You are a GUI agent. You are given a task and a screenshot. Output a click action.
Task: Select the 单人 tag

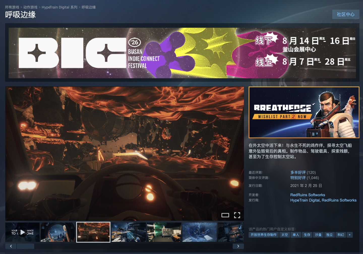coord(296,235)
